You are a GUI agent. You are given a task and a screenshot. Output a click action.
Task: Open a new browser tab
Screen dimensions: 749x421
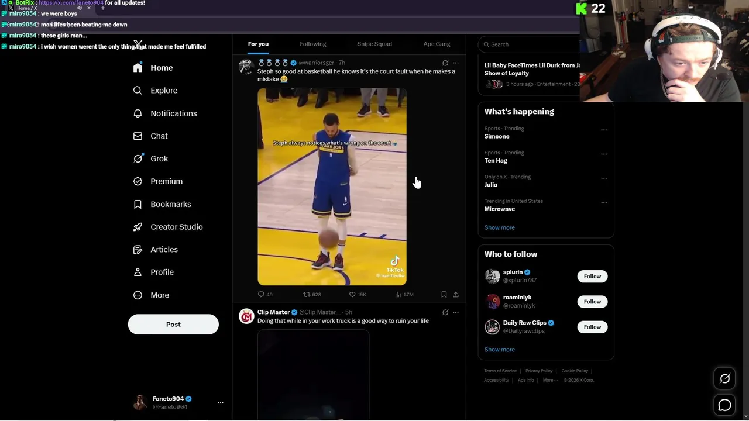[103, 8]
